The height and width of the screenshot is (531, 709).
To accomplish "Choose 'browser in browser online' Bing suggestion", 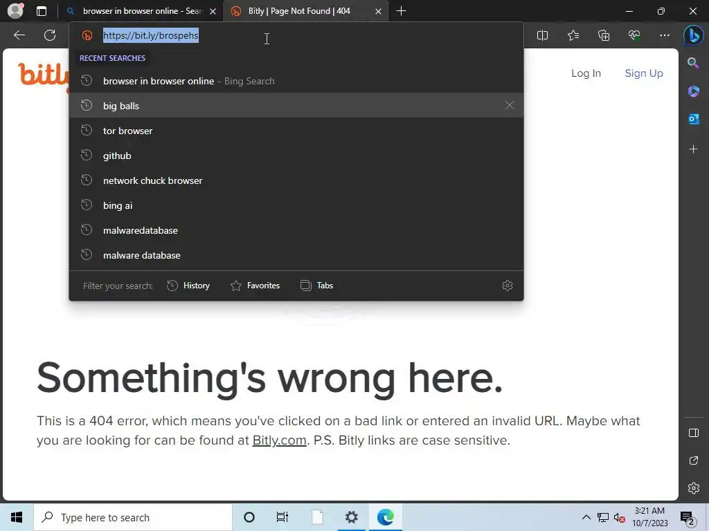I will [296, 81].
